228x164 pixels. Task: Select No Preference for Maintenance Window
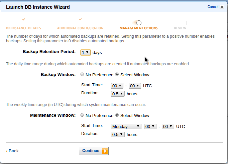tap(82, 115)
